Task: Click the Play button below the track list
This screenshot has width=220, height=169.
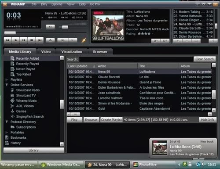Action: [74, 120]
